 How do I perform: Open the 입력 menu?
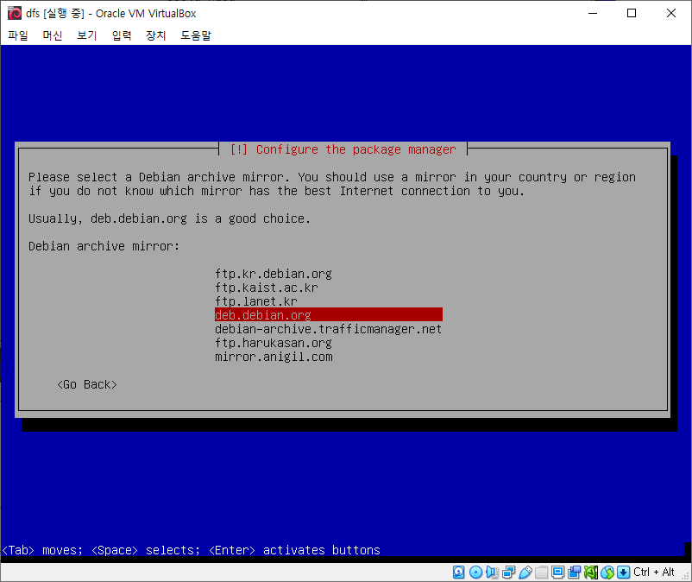point(122,35)
